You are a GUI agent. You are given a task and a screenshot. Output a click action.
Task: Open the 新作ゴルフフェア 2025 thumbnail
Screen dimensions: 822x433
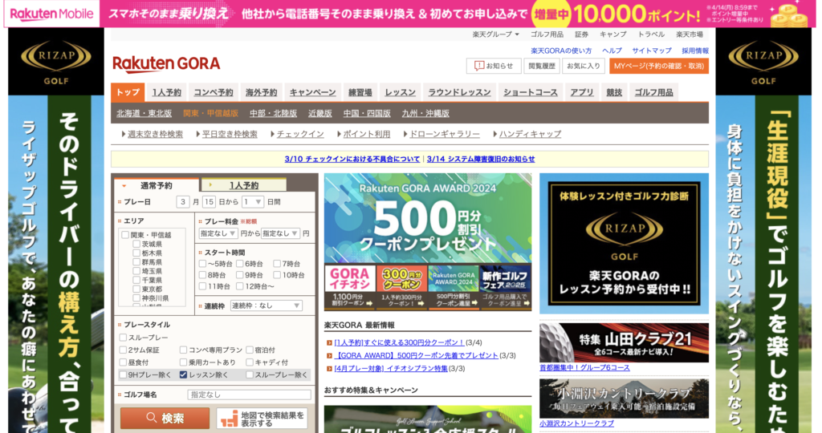(505, 287)
